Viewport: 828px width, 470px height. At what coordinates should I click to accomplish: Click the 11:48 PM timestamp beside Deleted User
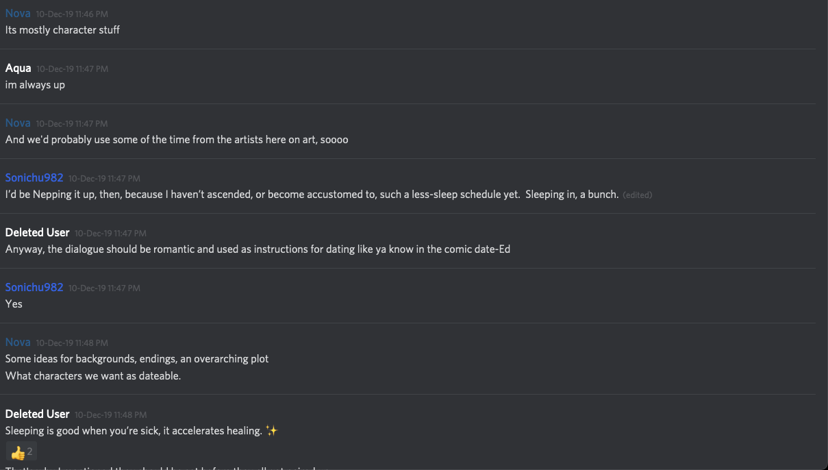pyautogui.click(x=111, y=415)
